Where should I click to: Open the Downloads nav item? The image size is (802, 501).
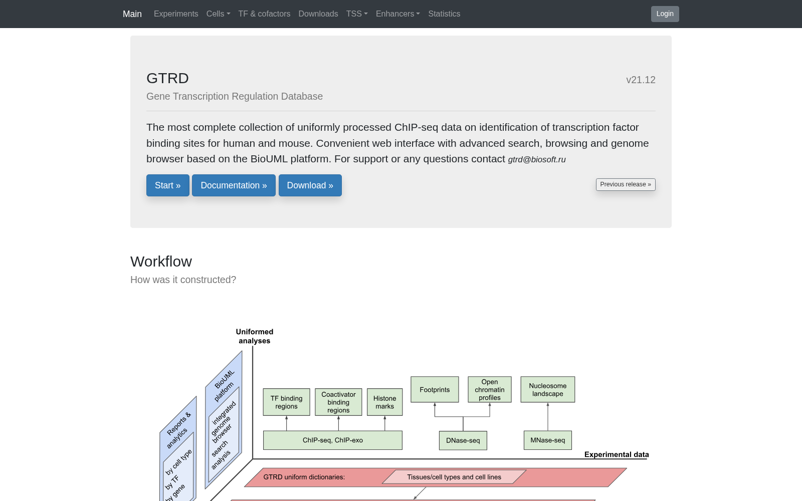coord(318,14)
